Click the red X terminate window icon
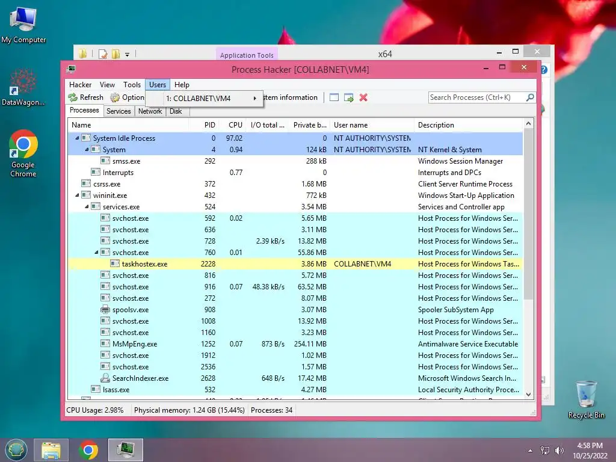 click(363, 97)
